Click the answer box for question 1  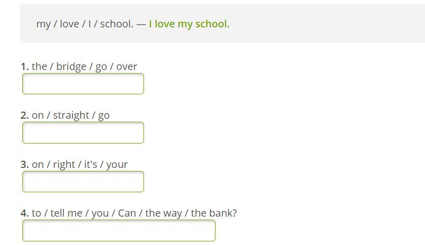click(x=83, y=84)
